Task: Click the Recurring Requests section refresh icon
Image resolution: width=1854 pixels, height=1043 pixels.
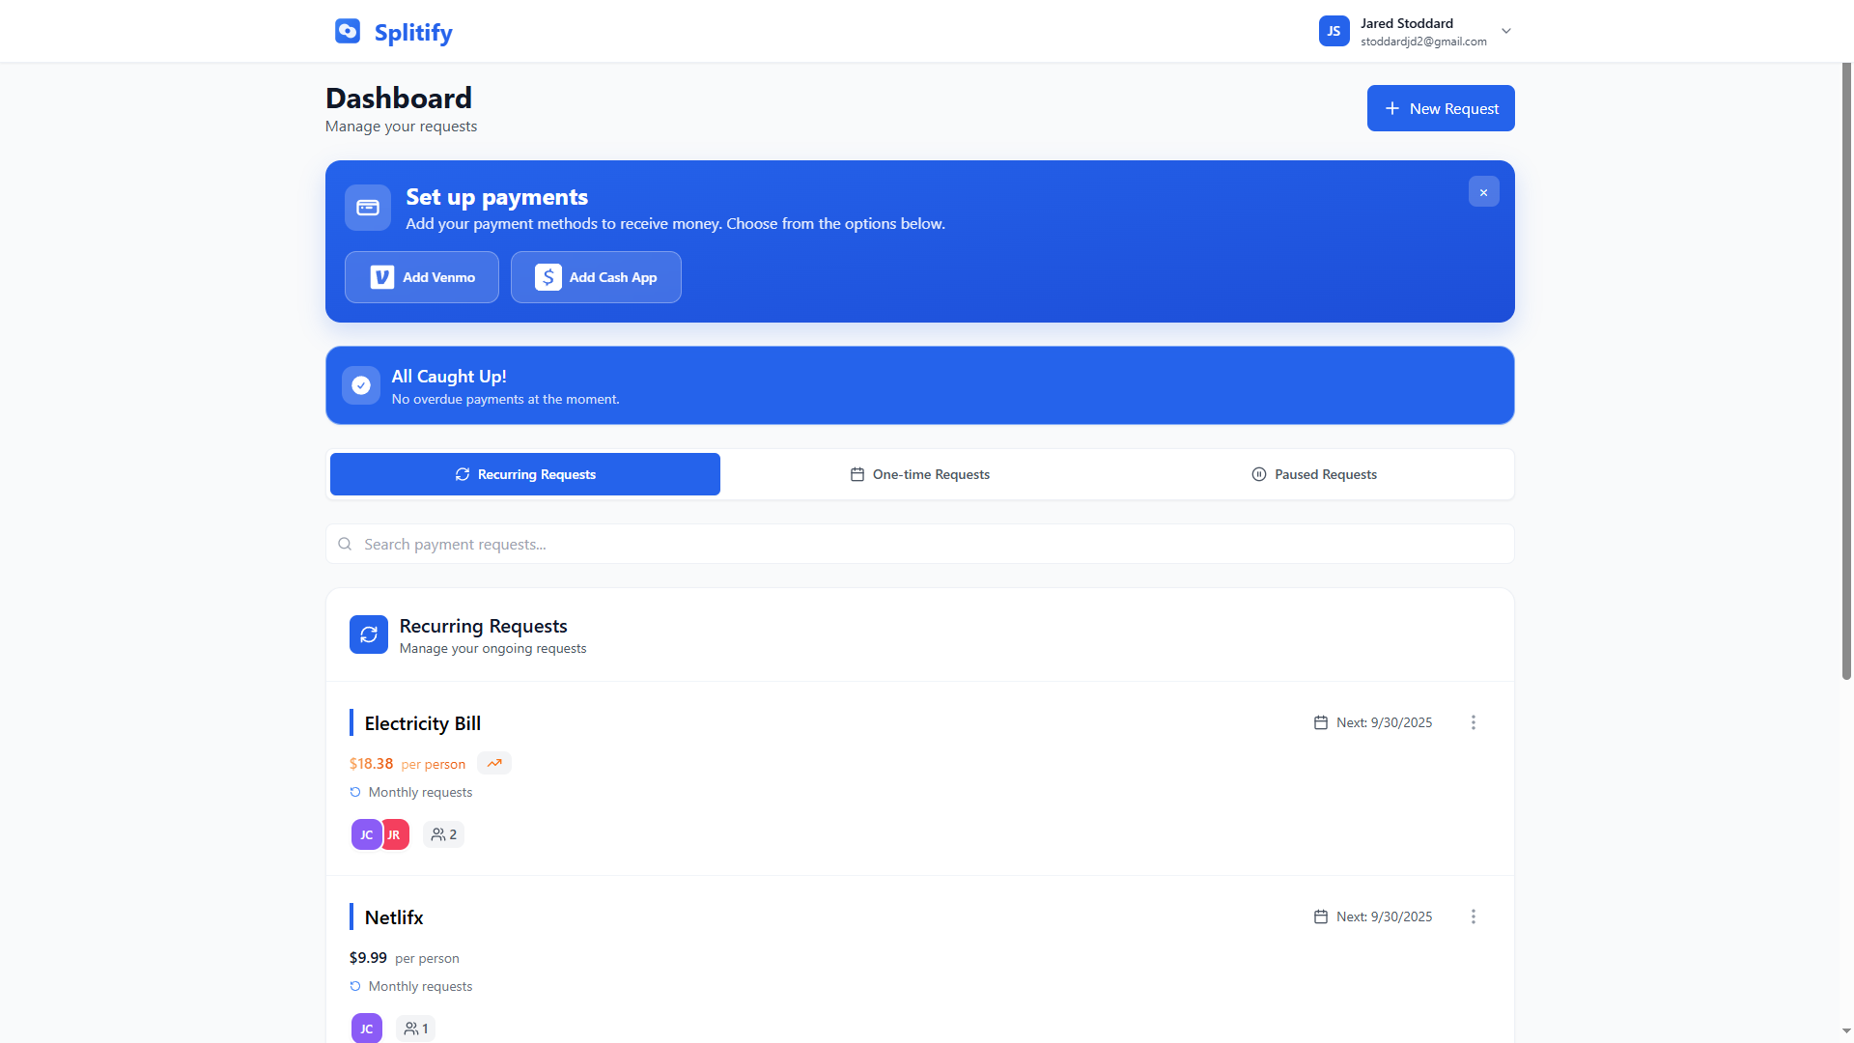Action: 369,634
